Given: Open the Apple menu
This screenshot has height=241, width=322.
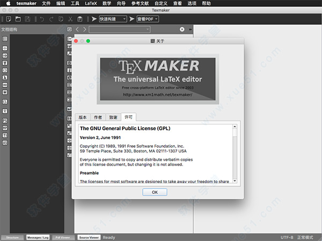Looking at the screenshot, I should tap(9, 3).
